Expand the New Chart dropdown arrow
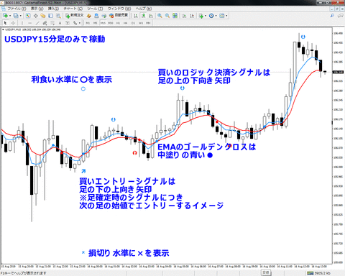Image resolution: width=345 pixels, height=276 pixels. click(x=9, y=16)
